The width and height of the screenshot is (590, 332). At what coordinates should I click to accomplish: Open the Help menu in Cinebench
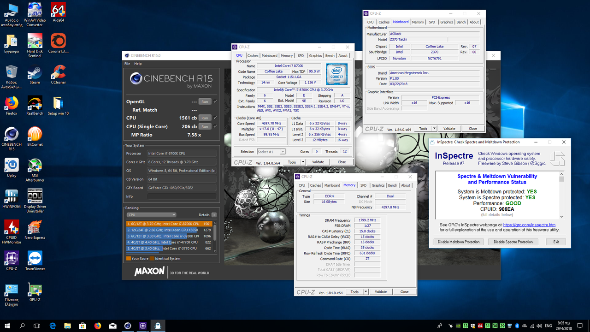point(138,64)
